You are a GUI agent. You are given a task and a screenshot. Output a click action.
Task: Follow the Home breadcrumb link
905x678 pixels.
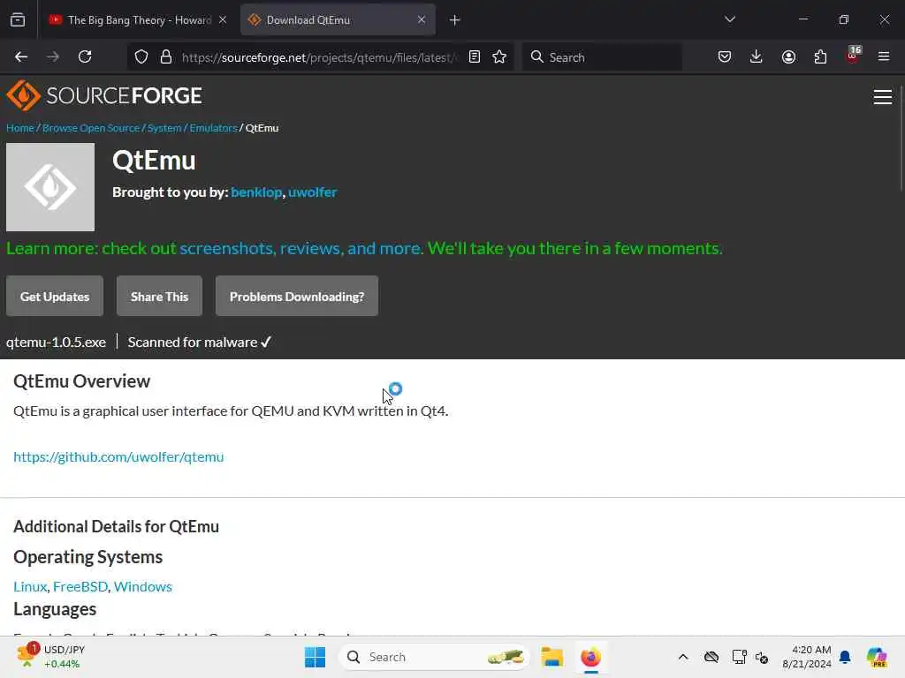[x=20, y=128]
